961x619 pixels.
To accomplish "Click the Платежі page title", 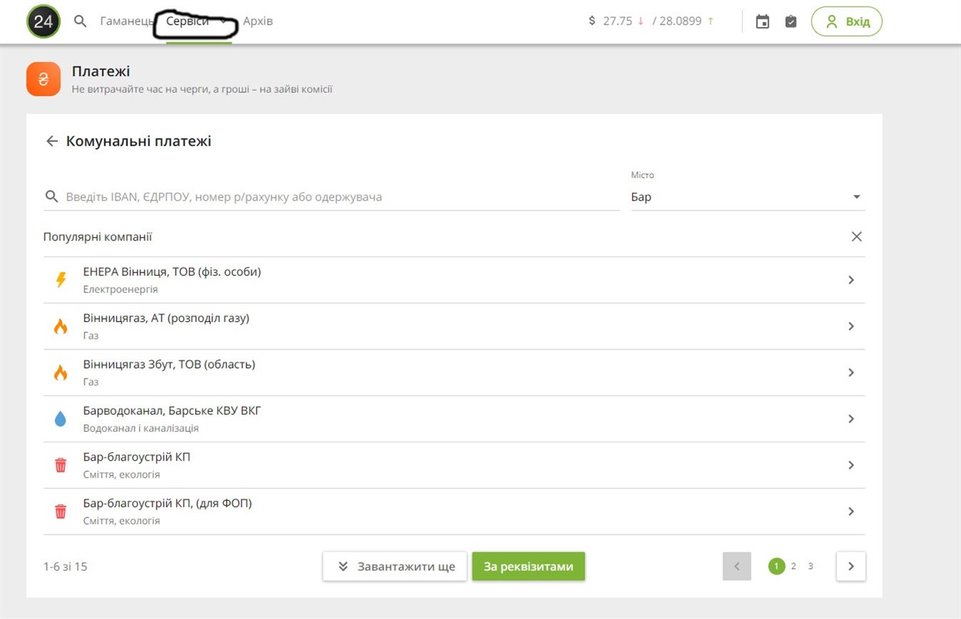I will (101, 71).
